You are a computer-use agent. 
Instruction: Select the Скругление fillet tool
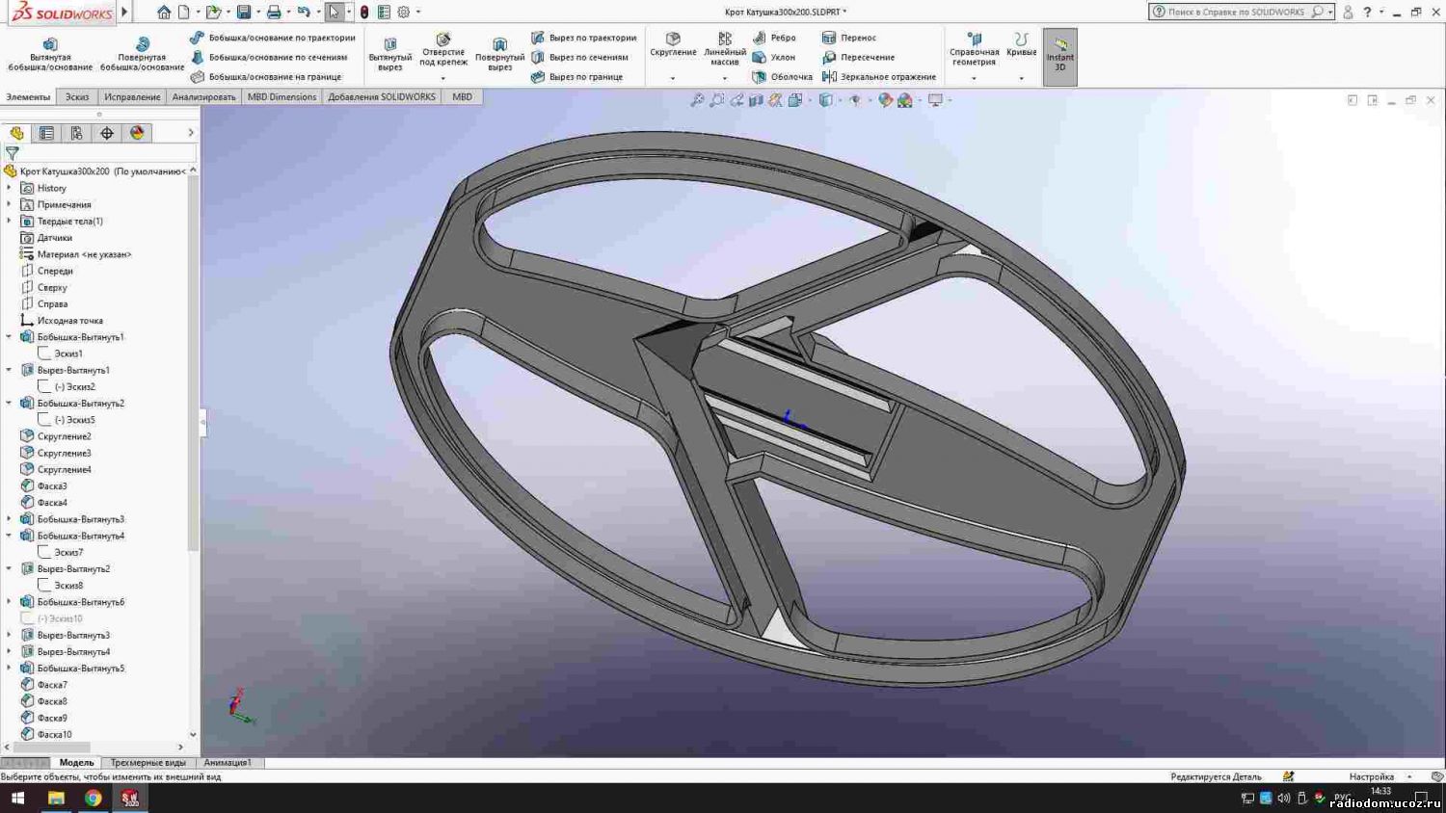click(673, 44)
